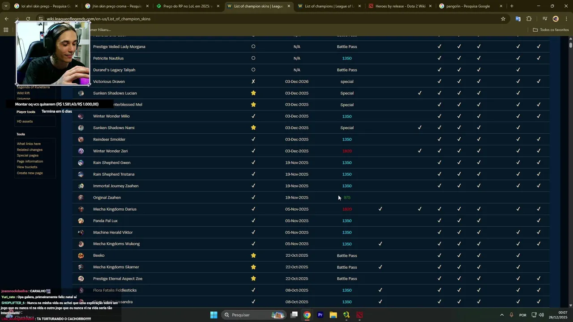The image size is (573, 322).
Task: Click the Machine Herald Viktor champion icon
Action: click(81, 233)
